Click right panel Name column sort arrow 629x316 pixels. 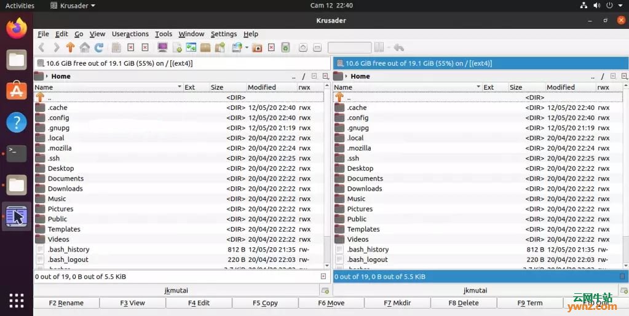point(478,87)
